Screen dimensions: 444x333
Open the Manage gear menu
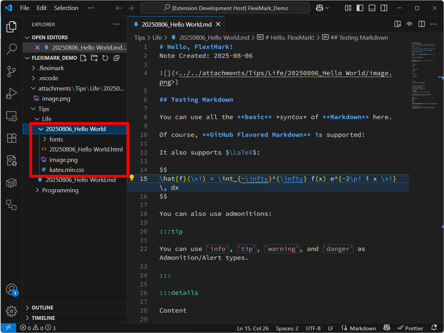(11, 311)
